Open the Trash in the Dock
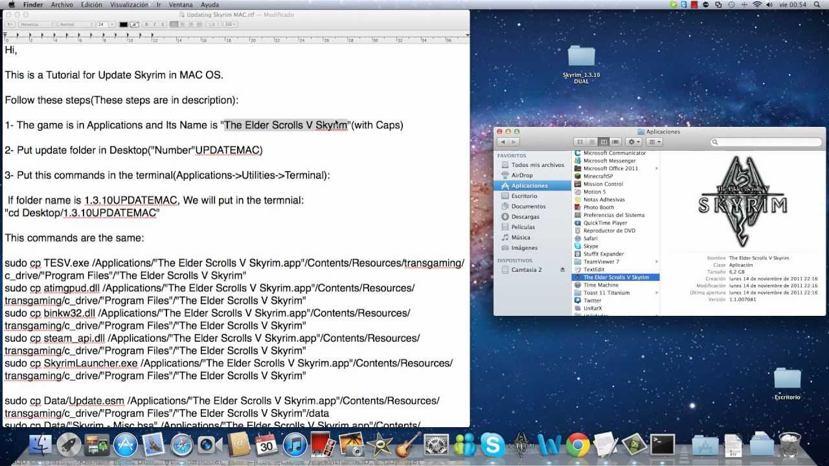Screen dimensions: 829x466 pyautogui.click(x=790, y=445)
